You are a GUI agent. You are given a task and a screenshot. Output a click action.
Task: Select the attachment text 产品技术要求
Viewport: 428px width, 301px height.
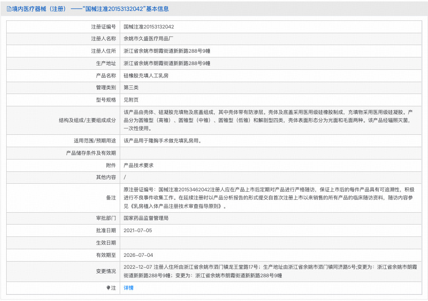coord(139,165)
